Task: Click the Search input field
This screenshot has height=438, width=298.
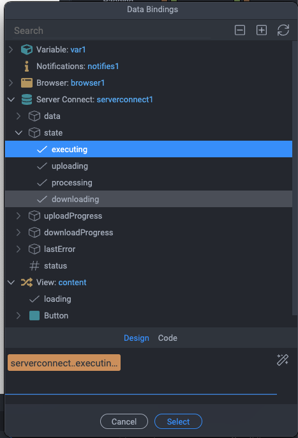Action: [x=112, y=31]
